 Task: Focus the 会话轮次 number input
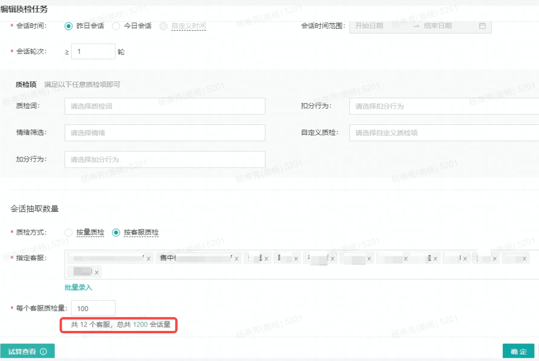tap(93, 51)
